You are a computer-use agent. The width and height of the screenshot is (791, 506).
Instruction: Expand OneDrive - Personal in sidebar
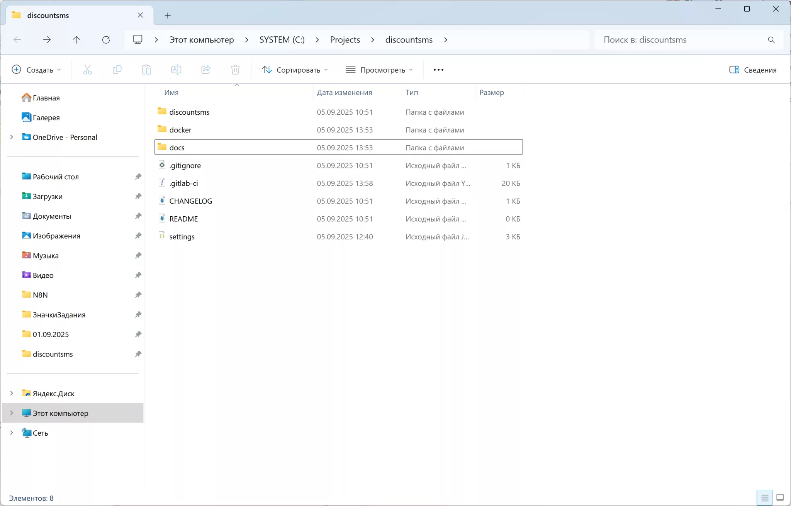coord(12,137)
